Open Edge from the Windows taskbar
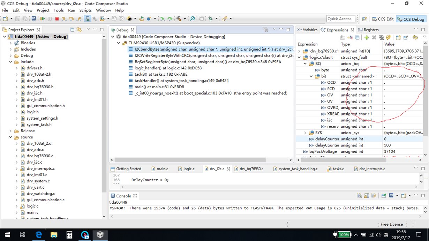 (38, 235)
